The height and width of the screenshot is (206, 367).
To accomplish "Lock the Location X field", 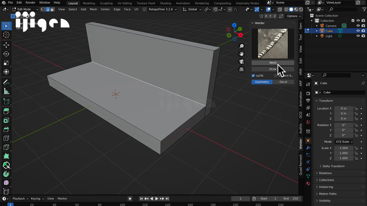I will [356, 108].
